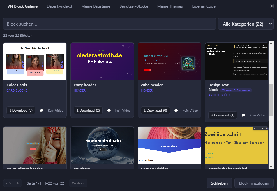Screen dimensions: 277x191
Task: Click the HEADER category under crazy header
Action: [80, 90]
